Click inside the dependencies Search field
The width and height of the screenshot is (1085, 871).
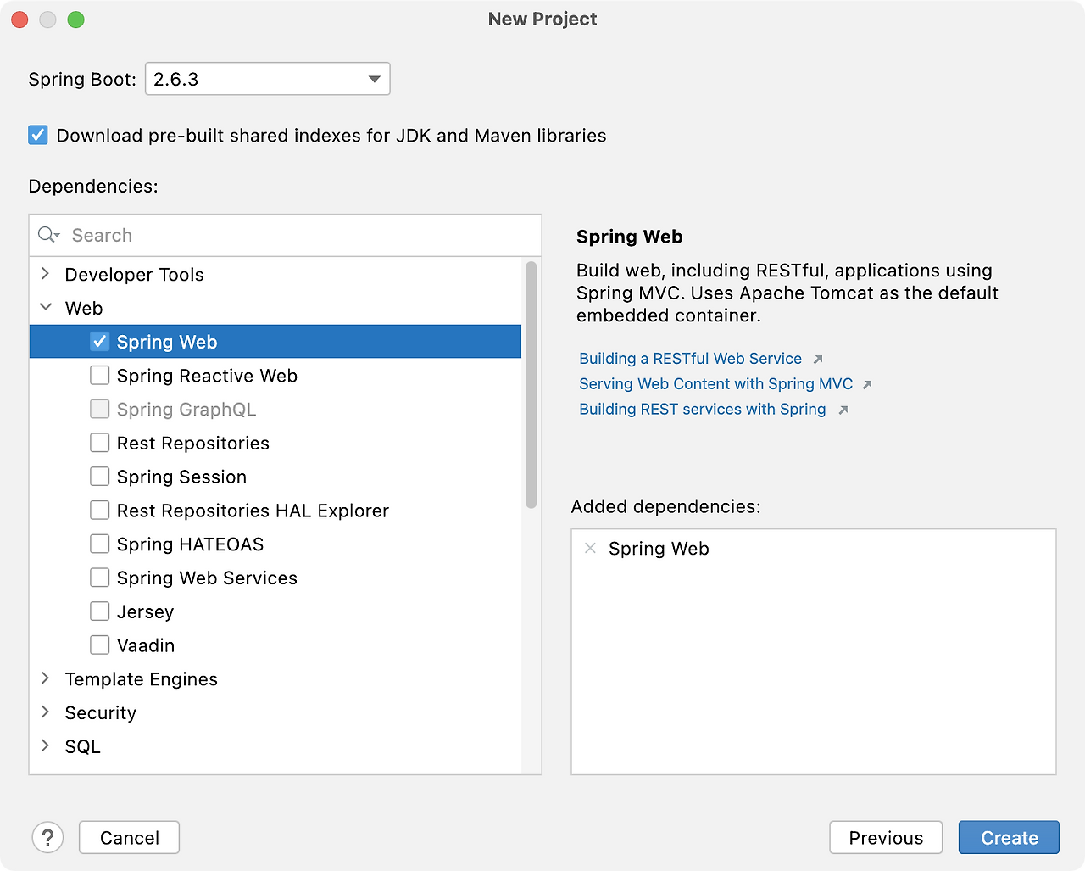pyautogui.click(x=254, y=235)
